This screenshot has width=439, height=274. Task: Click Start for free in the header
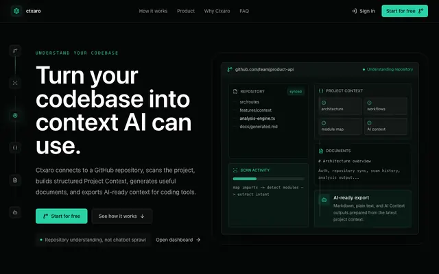click(x=405, y=11)
